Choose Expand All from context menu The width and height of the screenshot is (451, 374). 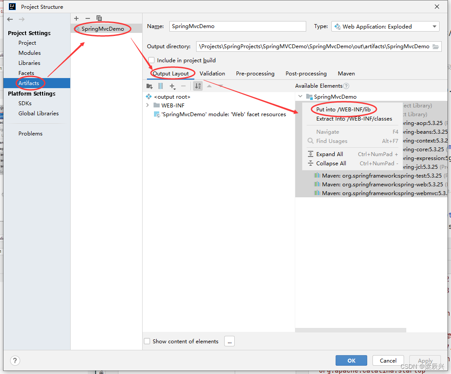[353, 154]
